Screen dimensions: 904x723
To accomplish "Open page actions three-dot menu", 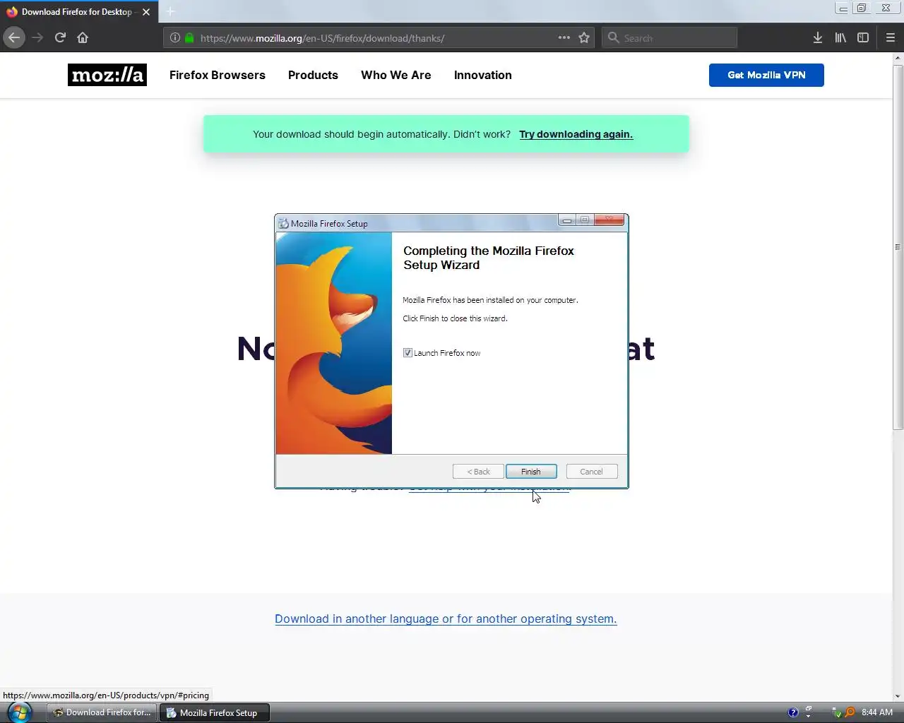I will tap(564, 37).
